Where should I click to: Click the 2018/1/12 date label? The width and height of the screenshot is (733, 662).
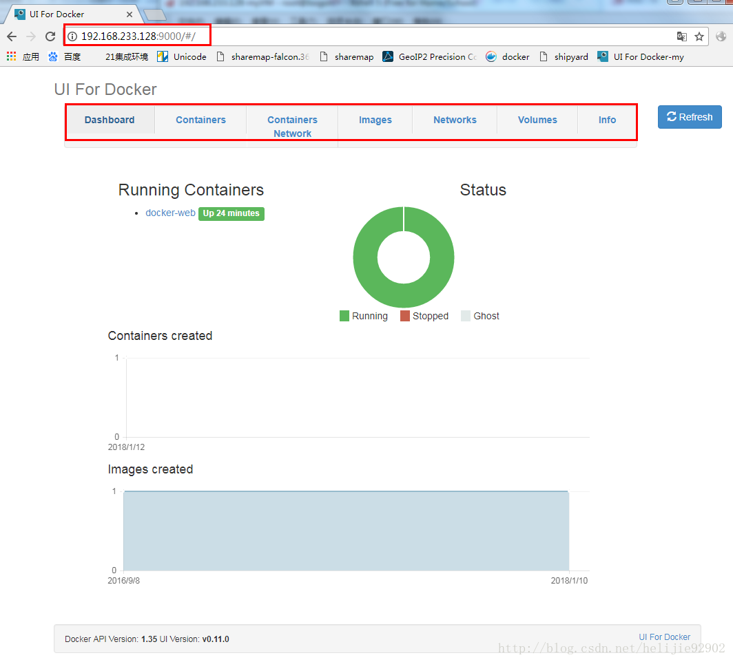[x=126, y=447]
